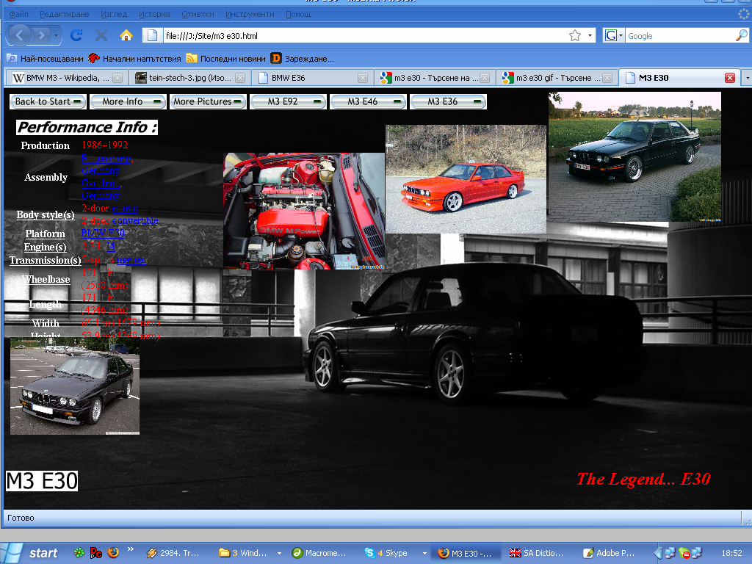This screenshot has height=564, width=752.
Task: Open Най-посещавани bookmark folder
Action: coord(45,59)
